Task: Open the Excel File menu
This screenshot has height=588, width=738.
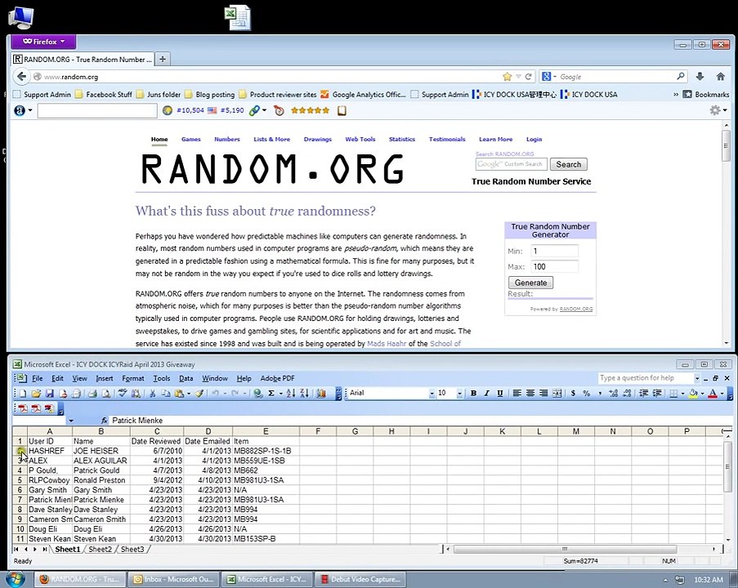Action: click(37, 378)
